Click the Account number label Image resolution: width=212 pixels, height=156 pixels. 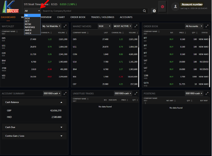(192, 4)
